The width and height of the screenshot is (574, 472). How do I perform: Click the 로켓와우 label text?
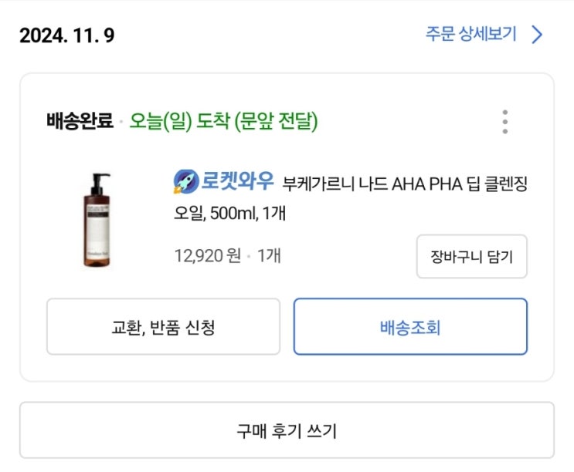pos(237,181)
